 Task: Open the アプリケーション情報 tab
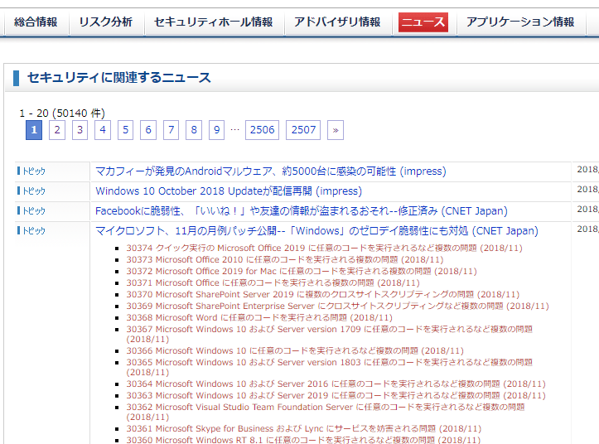520,22
